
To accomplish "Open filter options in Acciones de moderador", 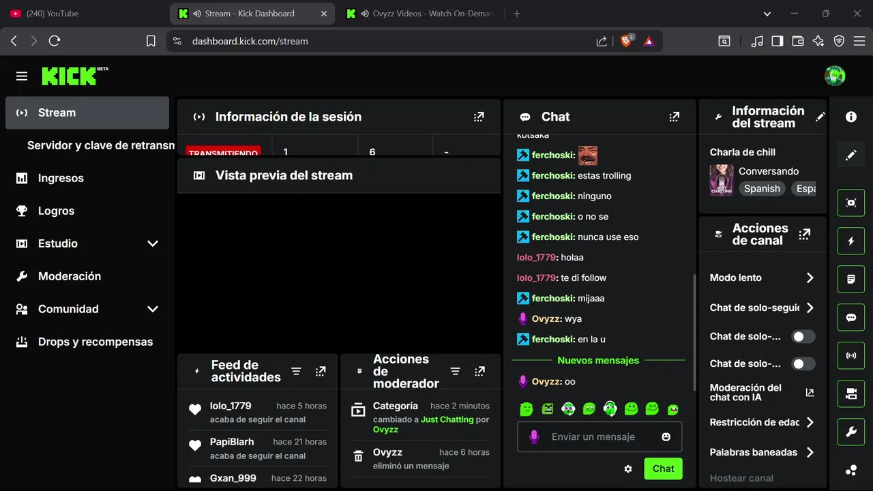I will tap(456, 371).
